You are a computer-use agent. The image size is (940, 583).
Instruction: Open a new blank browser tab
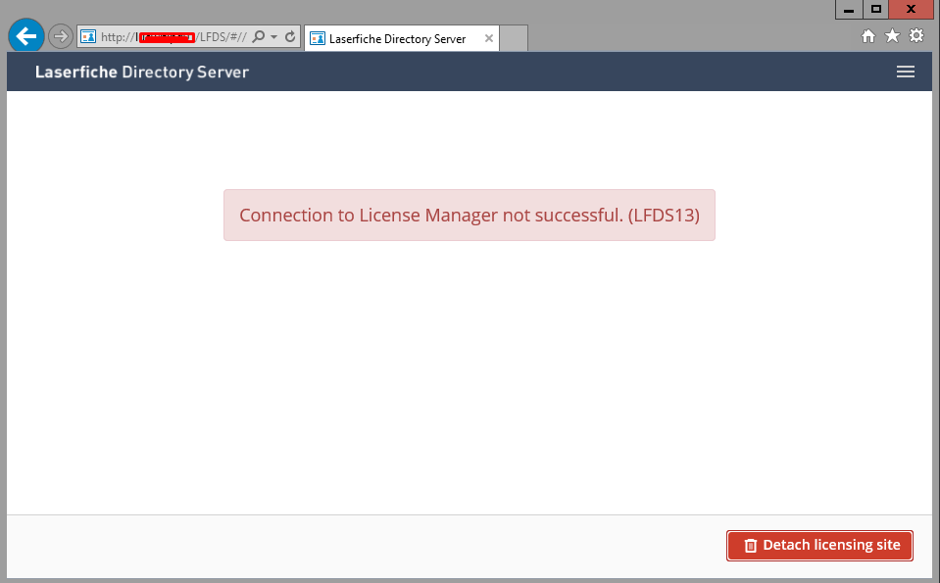(514, 38)
